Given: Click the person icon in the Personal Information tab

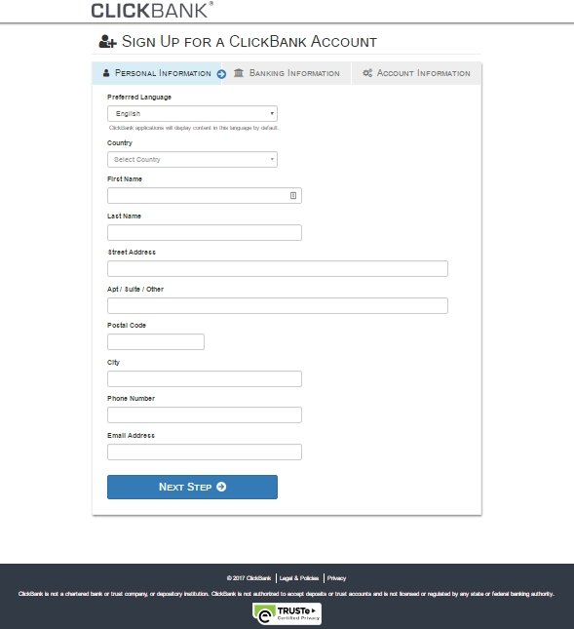Looking at the screenshot, I should [106, 73].
